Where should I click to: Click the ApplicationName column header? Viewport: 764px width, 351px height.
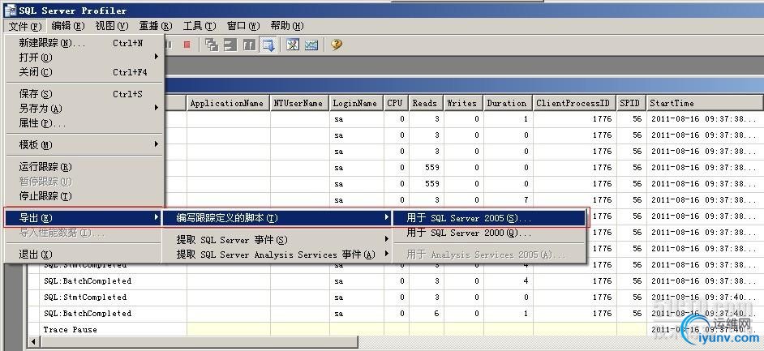229,103
